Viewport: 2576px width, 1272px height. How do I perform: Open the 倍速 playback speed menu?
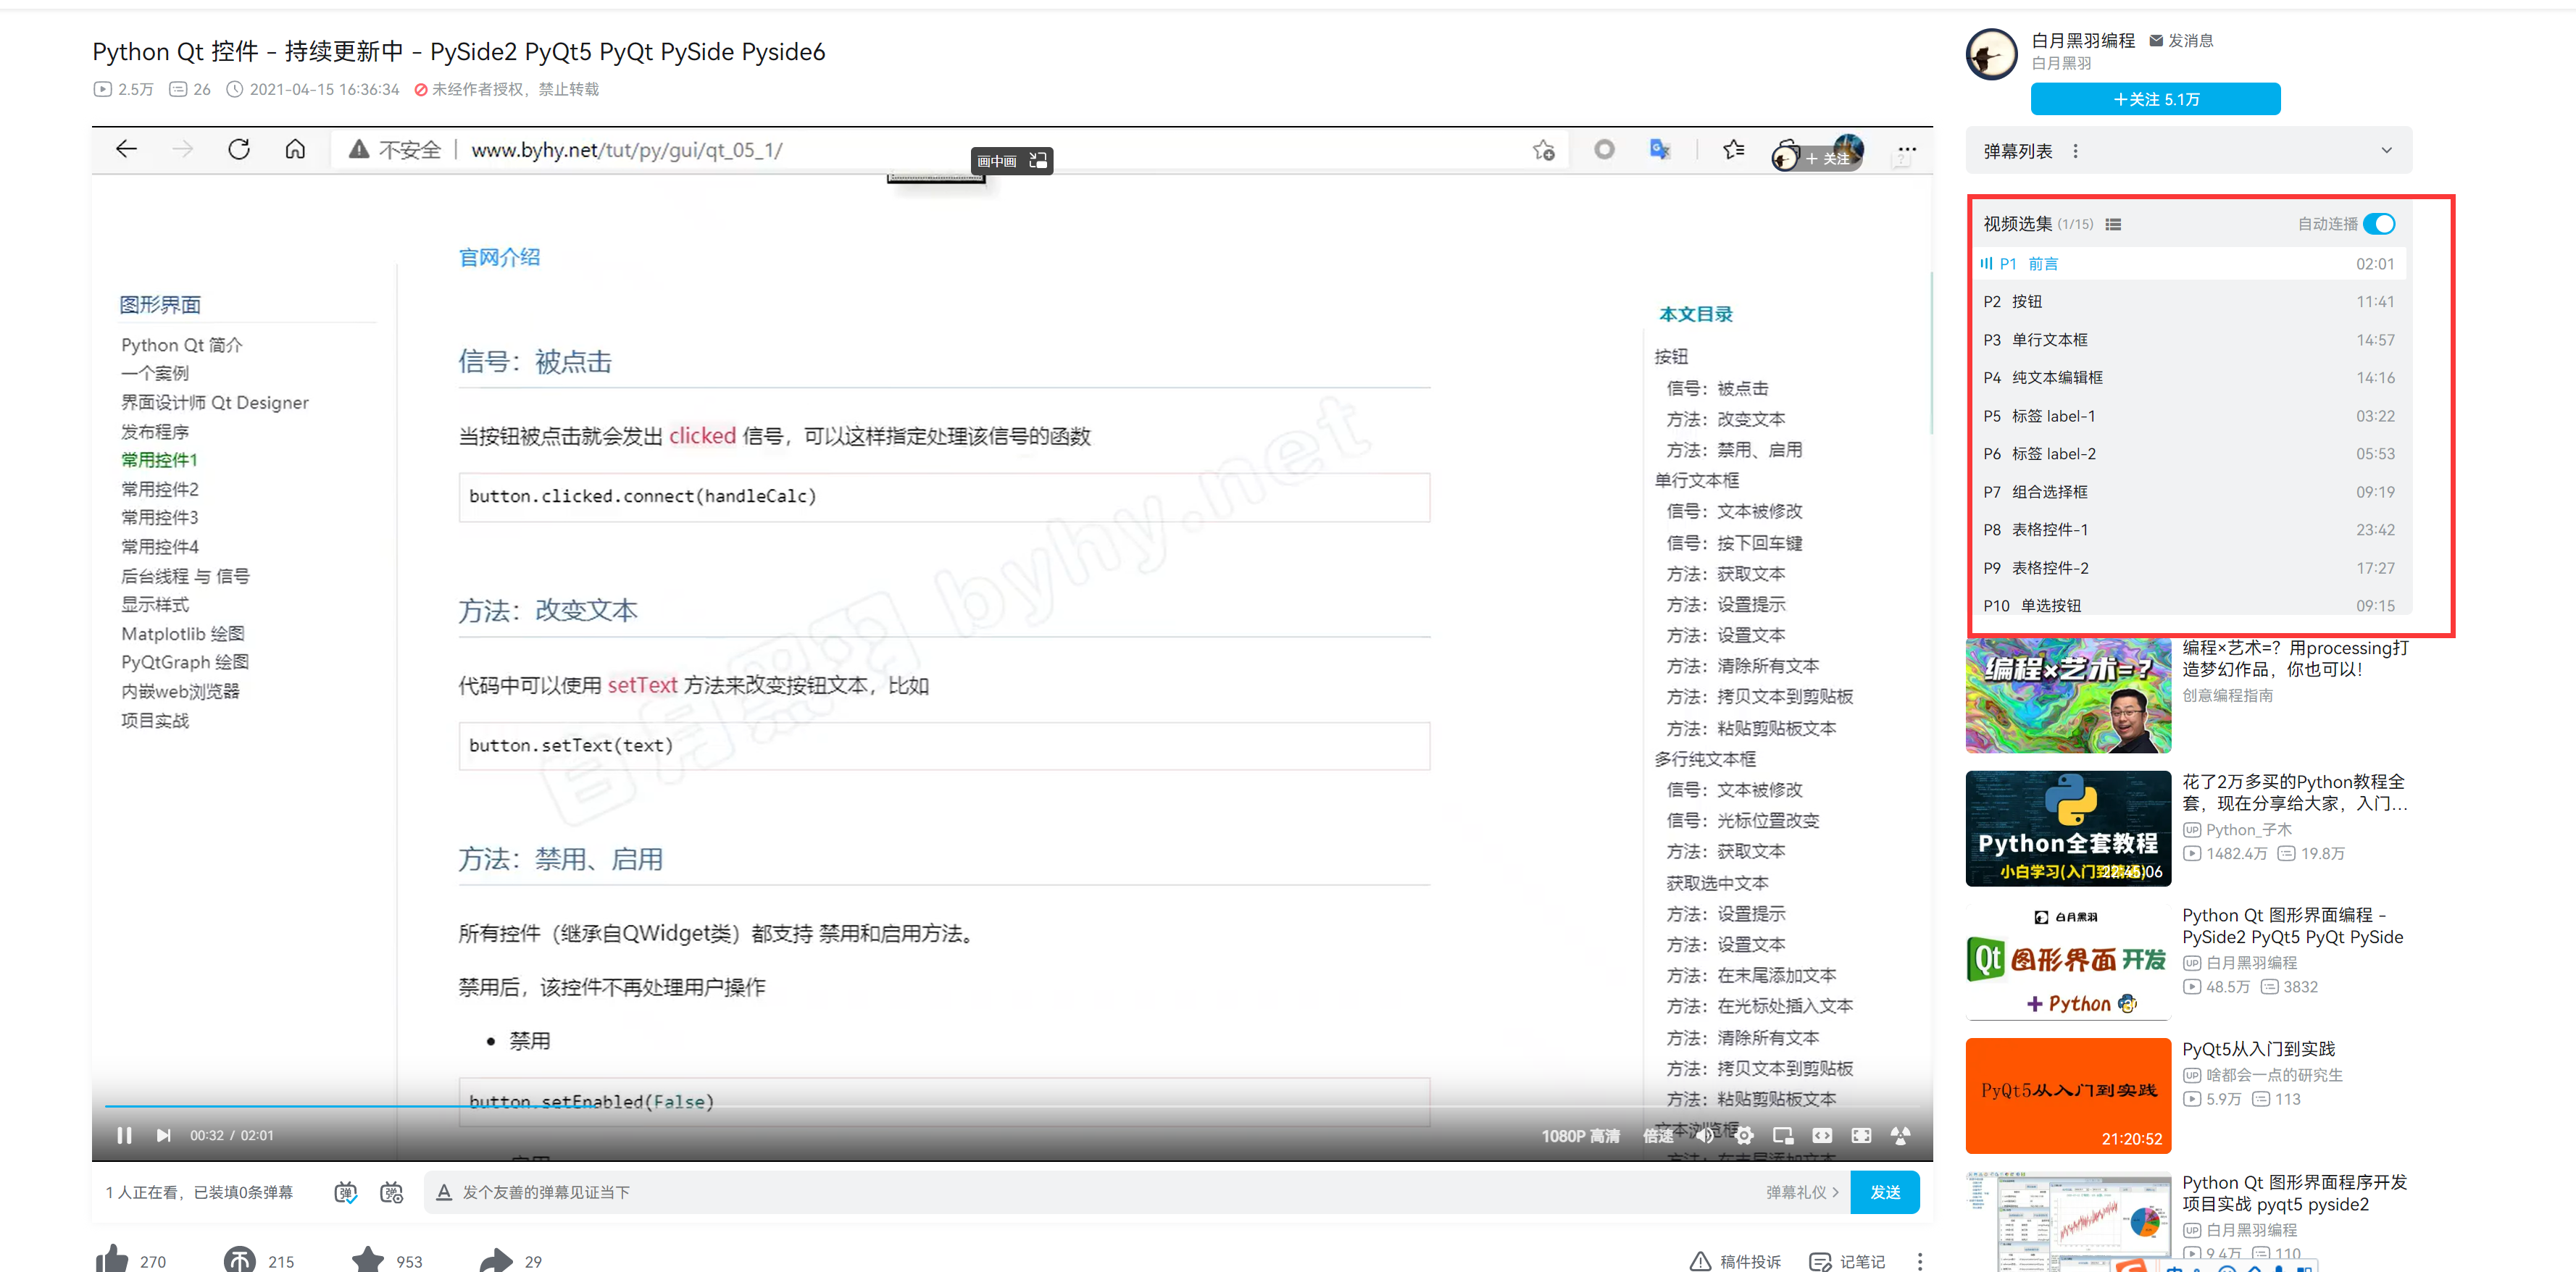click(x=1658, y=1136)
